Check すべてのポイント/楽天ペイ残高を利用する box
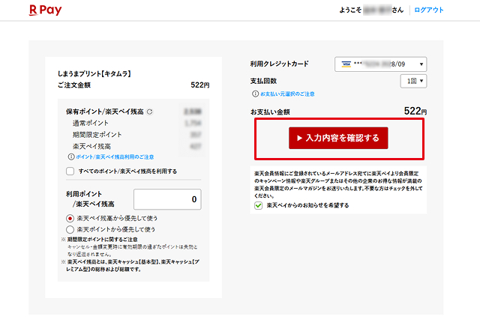This screenshot has height=325, width=480. tap(70, 171)
